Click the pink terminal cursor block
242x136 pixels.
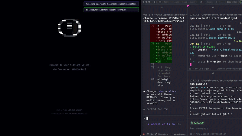pos(191,65)
